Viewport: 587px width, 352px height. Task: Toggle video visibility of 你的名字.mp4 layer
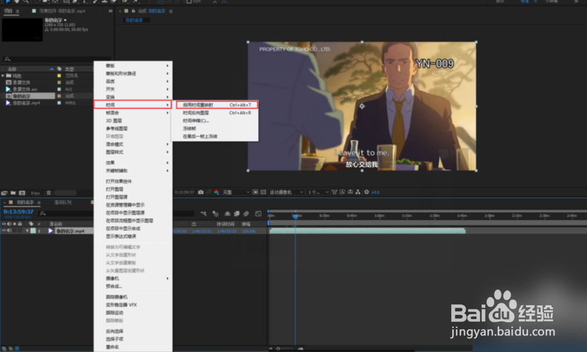pos(4,231)
